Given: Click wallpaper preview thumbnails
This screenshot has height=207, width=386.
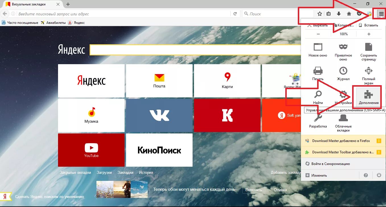Looking at the screenshot, I should [x=122, y=189].
